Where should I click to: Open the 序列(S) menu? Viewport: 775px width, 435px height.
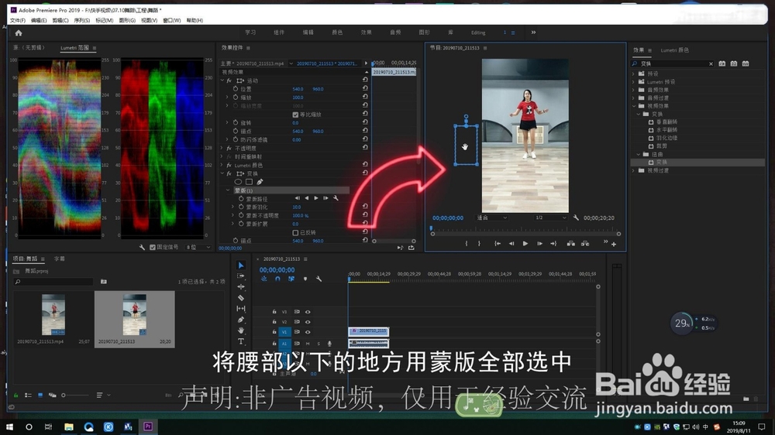pos(81,20)
